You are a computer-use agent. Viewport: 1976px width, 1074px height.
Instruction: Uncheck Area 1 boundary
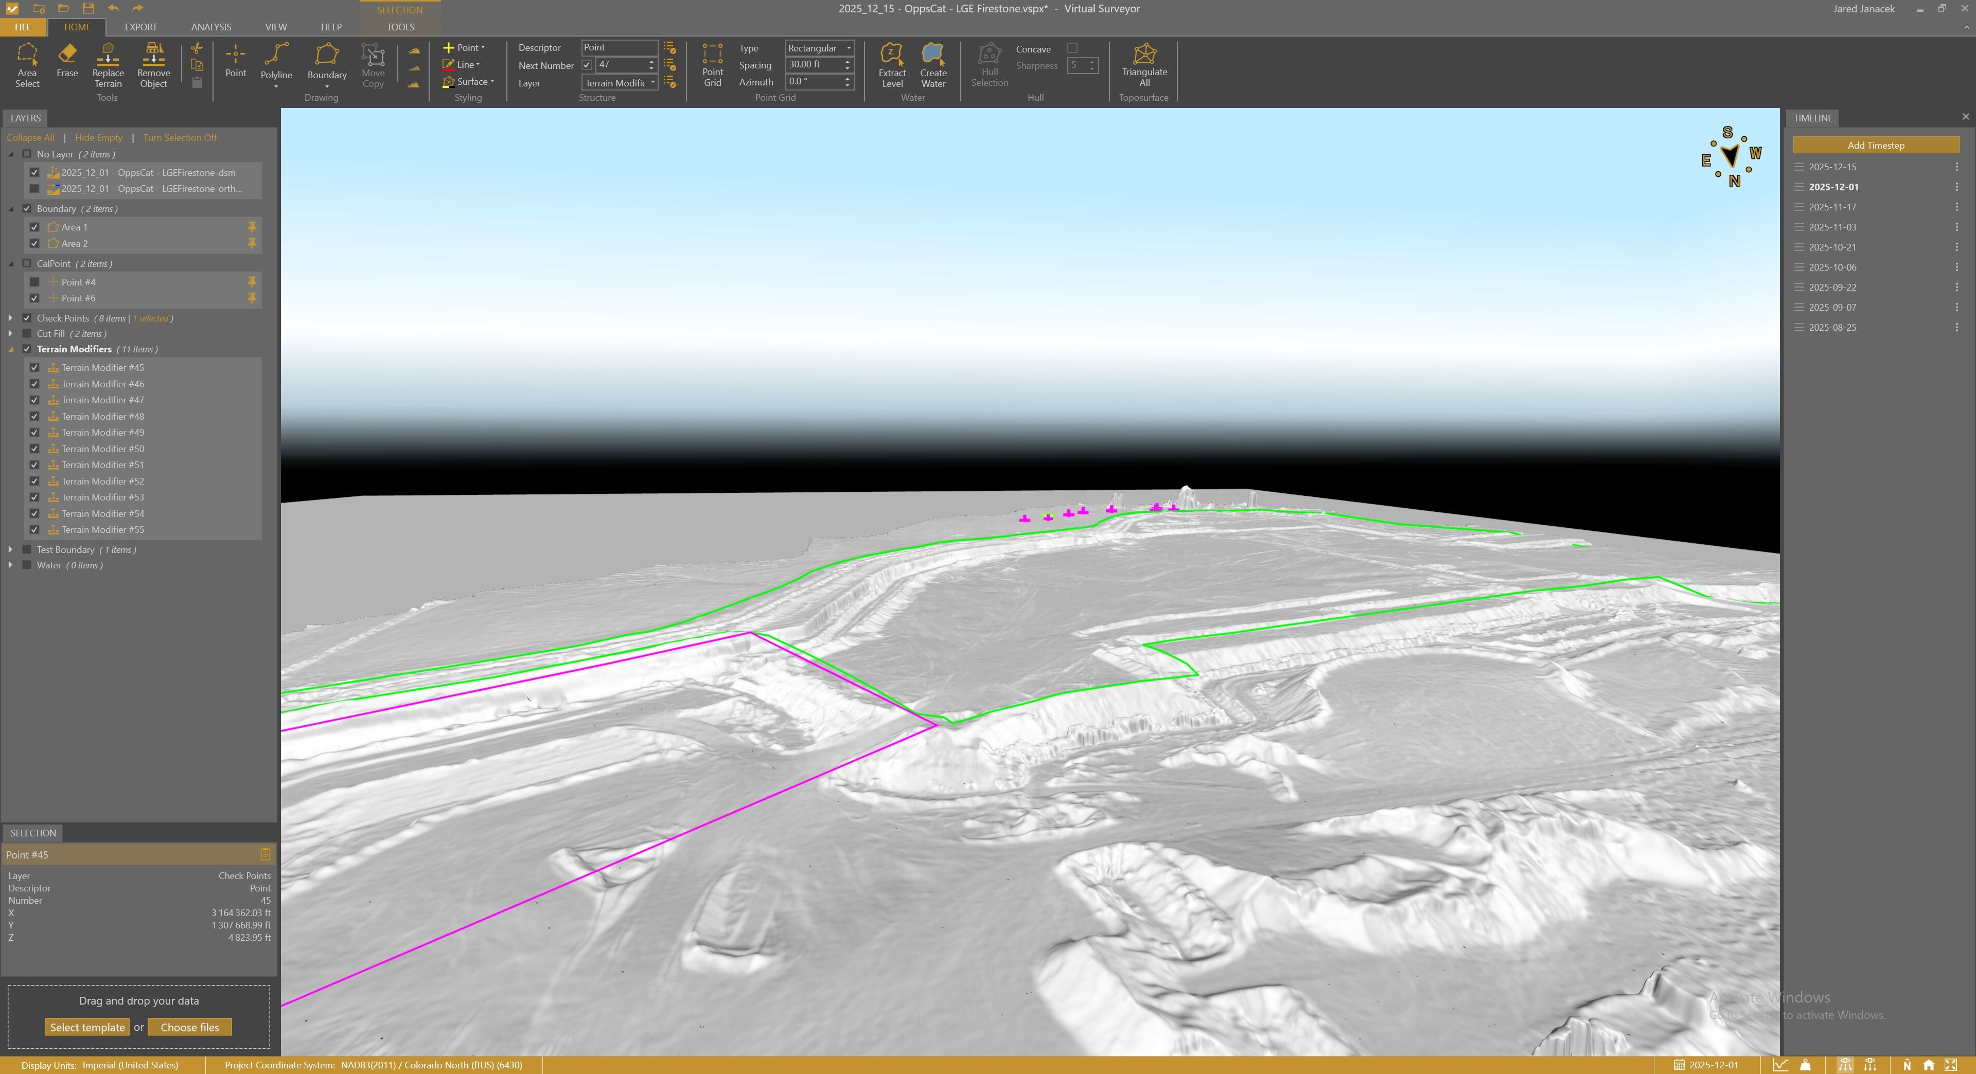point(34,227)
